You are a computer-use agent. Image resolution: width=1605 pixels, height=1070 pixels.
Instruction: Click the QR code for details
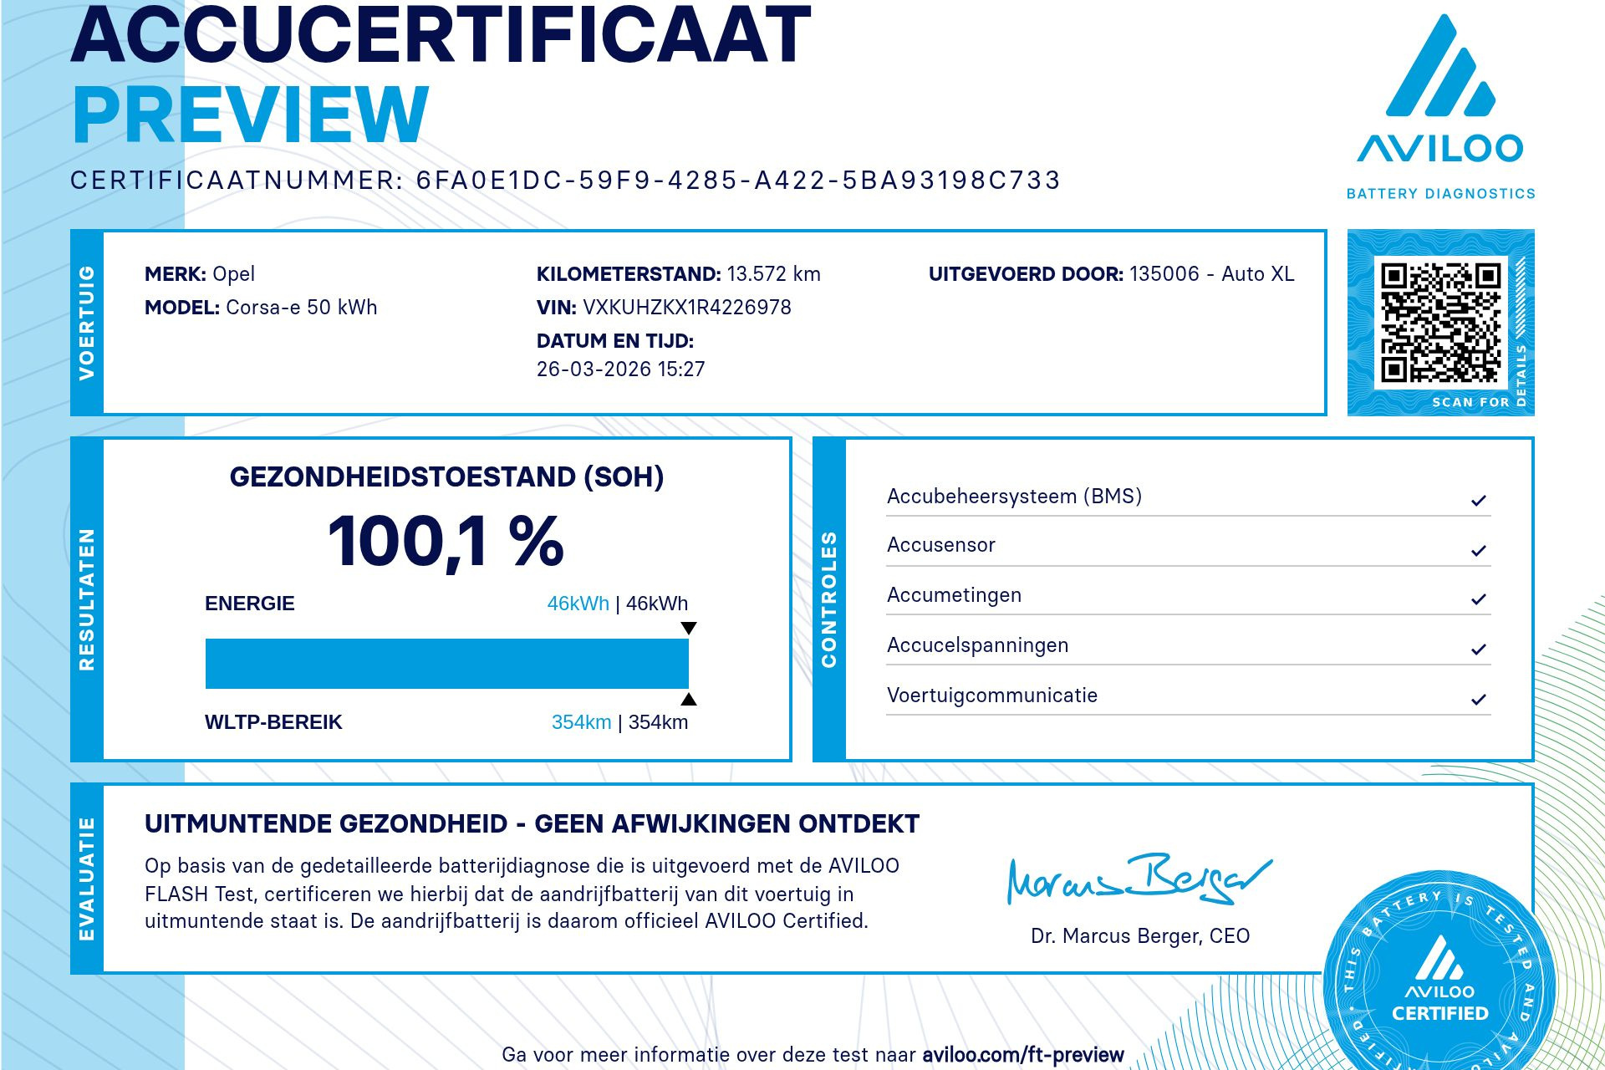(1440, 322)
